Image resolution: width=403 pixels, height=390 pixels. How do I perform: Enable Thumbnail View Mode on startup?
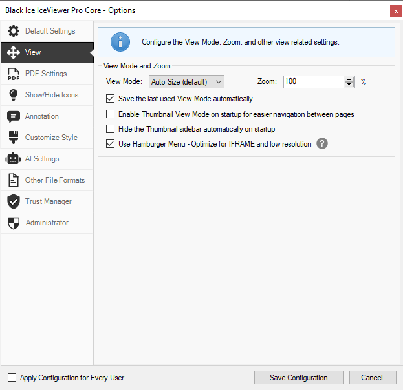(x=110, y=114)
